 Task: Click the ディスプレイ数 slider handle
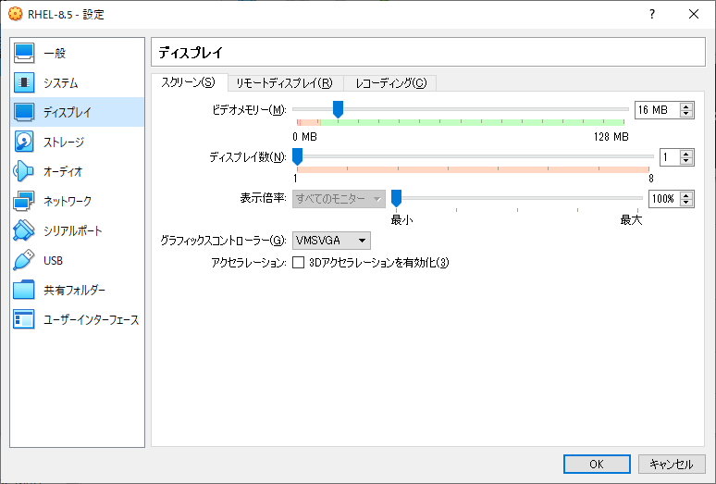(x=297, y=156)
